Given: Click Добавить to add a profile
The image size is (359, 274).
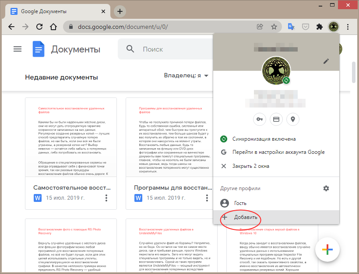Looking at the screenshot, I should pyautogui.click(x=276, y=217).
